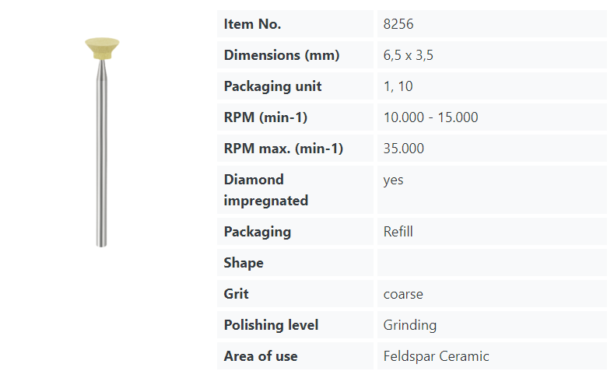Select the Feldspar Ceramic area of use
The image size is (614, 378).
tap(437, 356)
